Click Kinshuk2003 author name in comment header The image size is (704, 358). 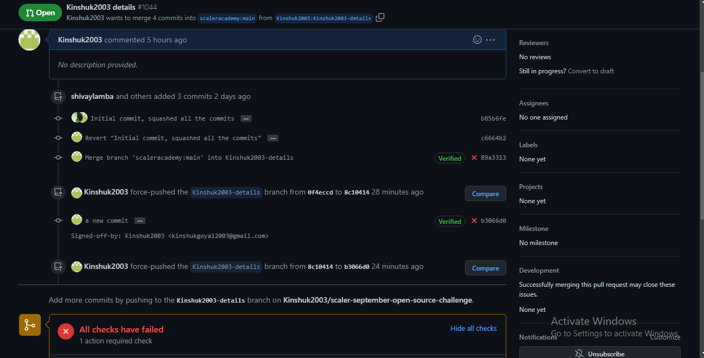pos(80,40)
